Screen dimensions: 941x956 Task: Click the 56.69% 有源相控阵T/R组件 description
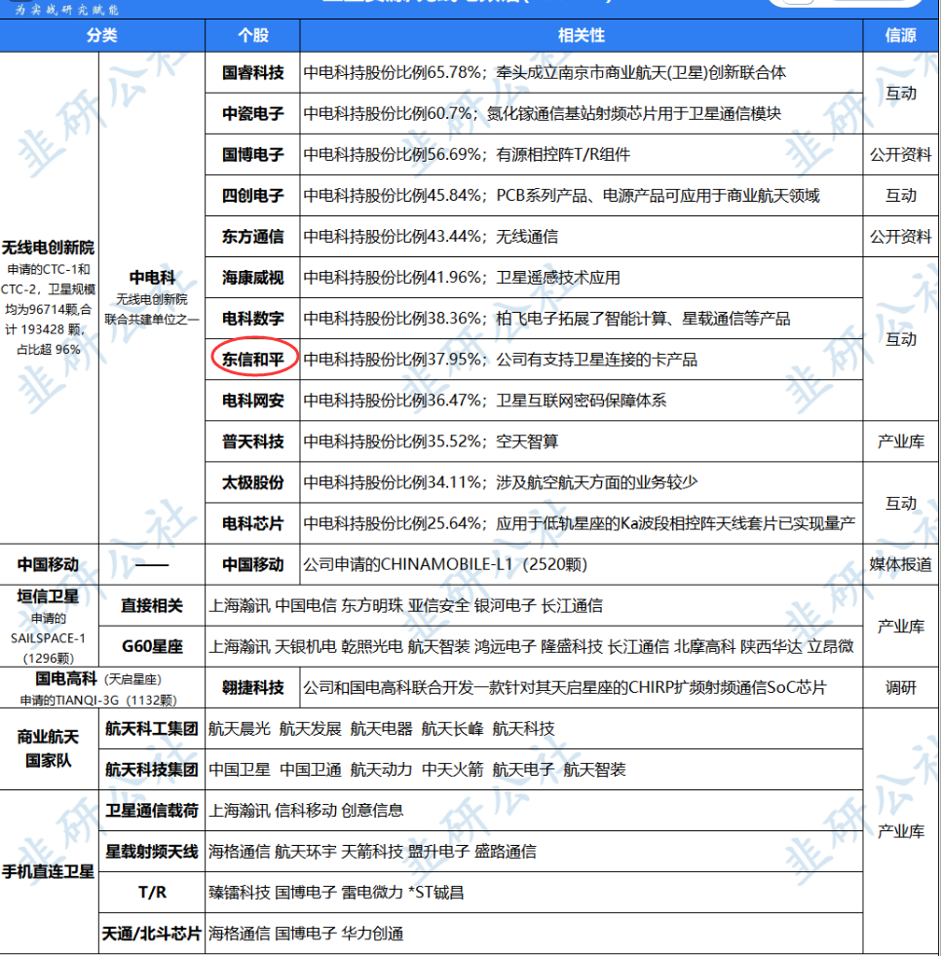point(582,154)
